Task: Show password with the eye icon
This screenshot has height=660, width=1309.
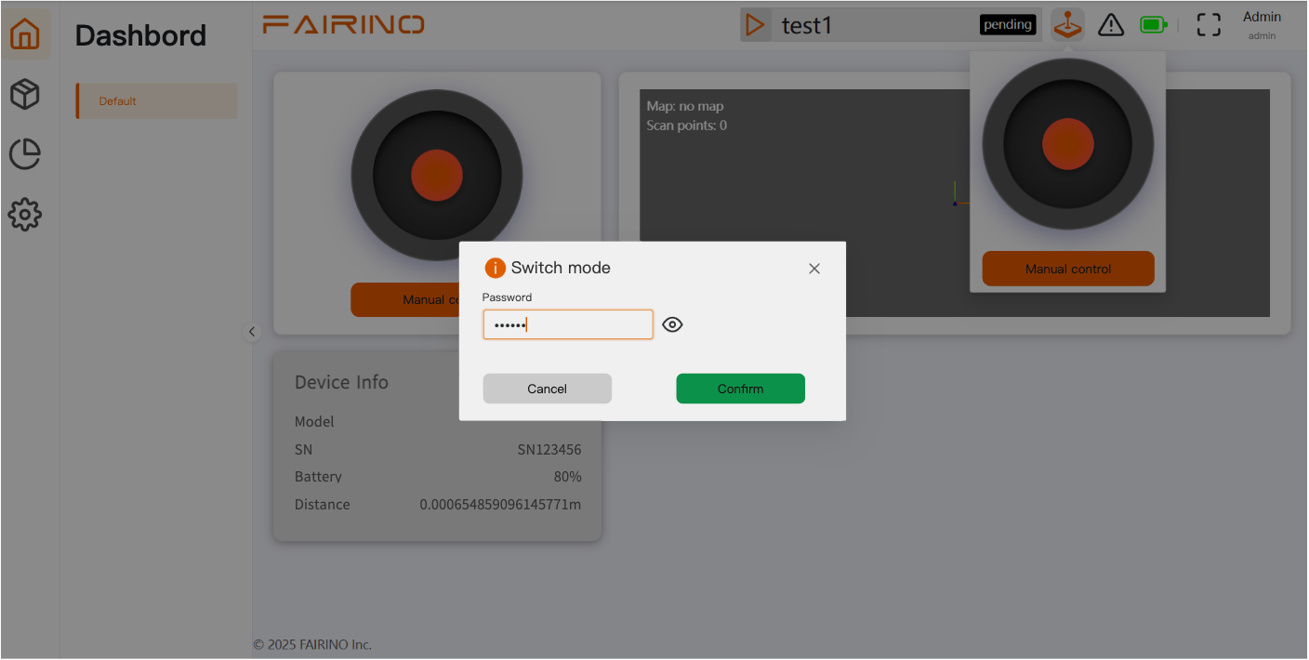Action: click(672, 324)
